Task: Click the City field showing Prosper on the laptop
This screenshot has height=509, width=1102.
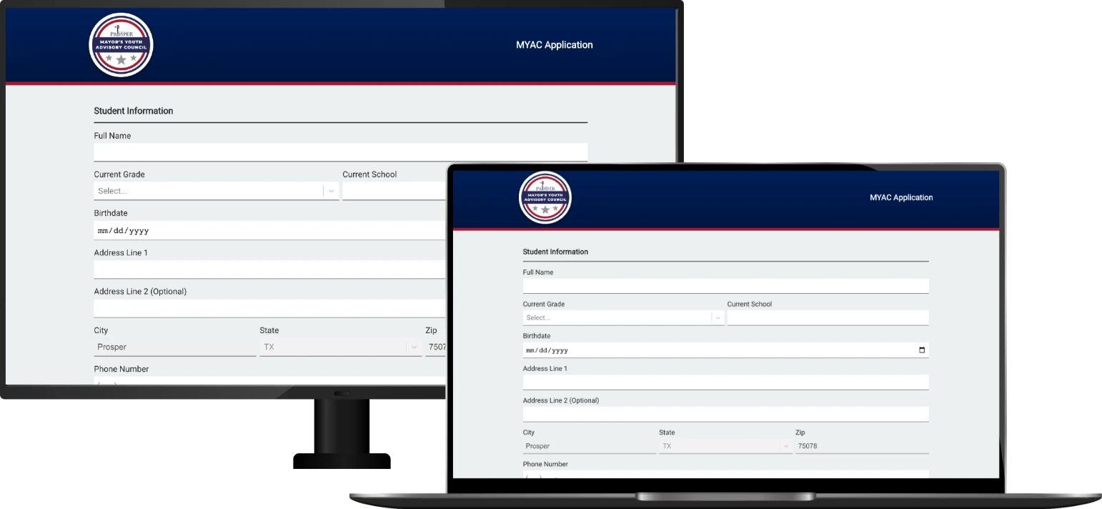Action: click(588, 446)
